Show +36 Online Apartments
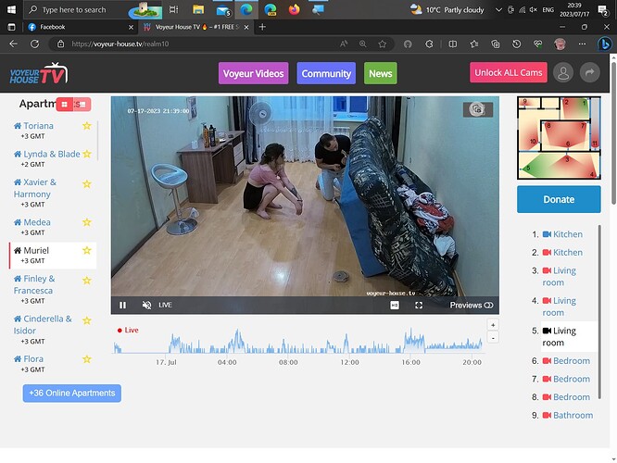This screenshot has height=463, width=617. tap(72, 394)
